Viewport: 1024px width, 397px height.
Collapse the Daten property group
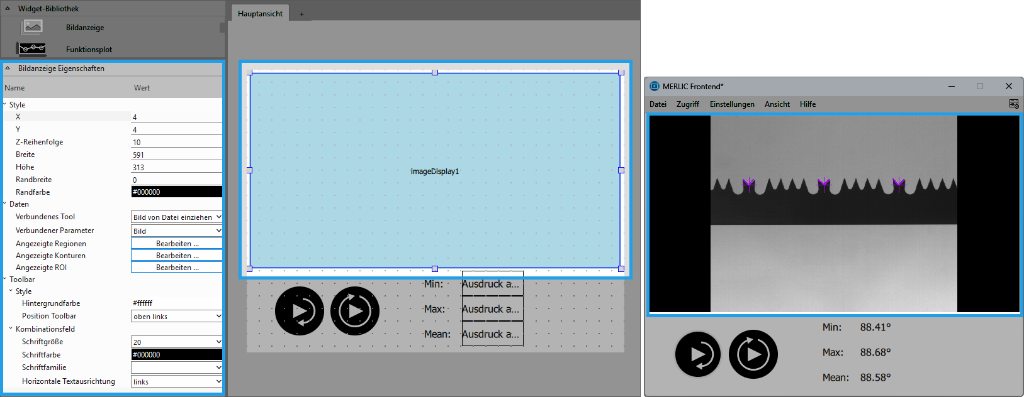coord(5,204)
